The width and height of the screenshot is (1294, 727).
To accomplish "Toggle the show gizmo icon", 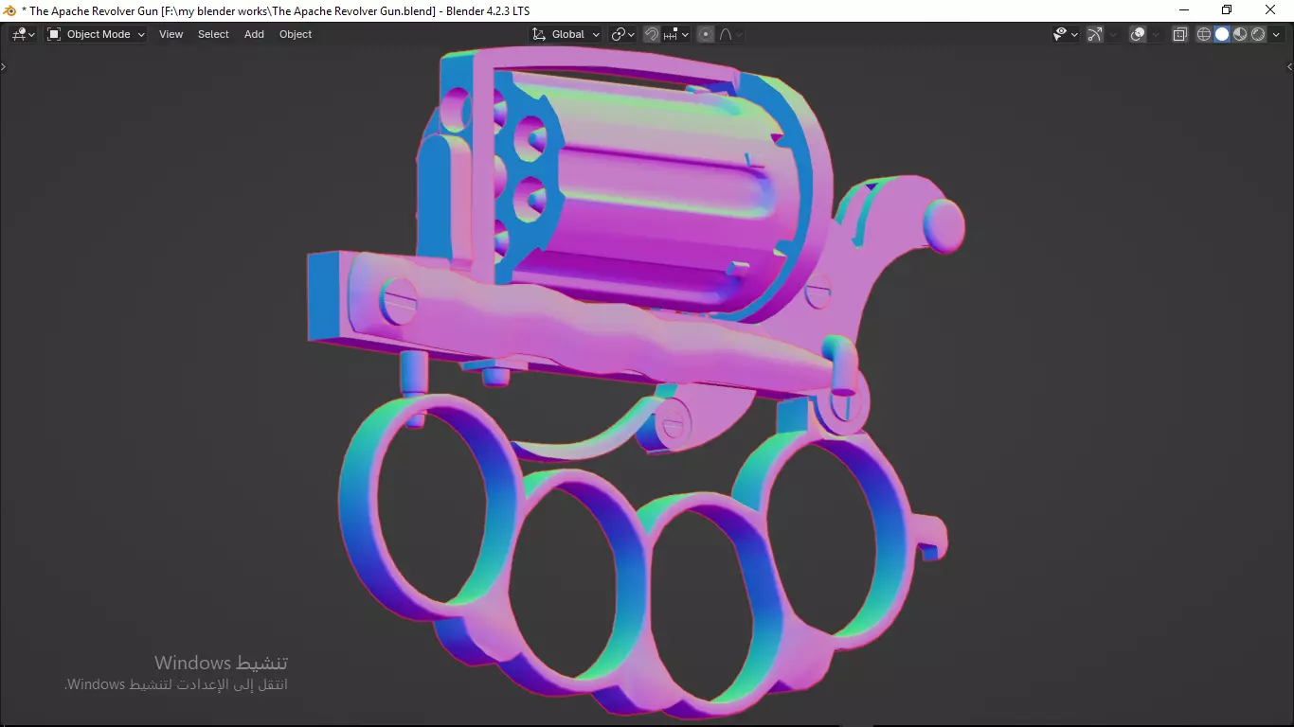I will pyautogui.click(x=1095, y=34).
